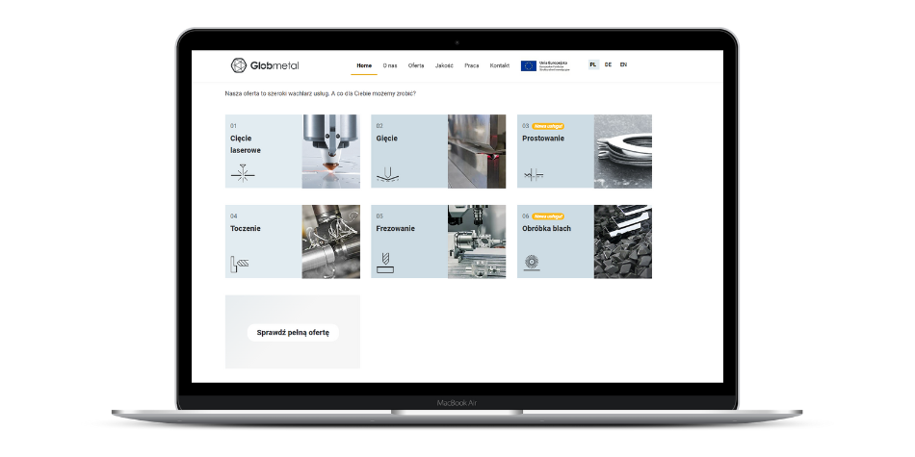
Task: Click the straightening icon in the Prostowanie card
Action: 533,174
